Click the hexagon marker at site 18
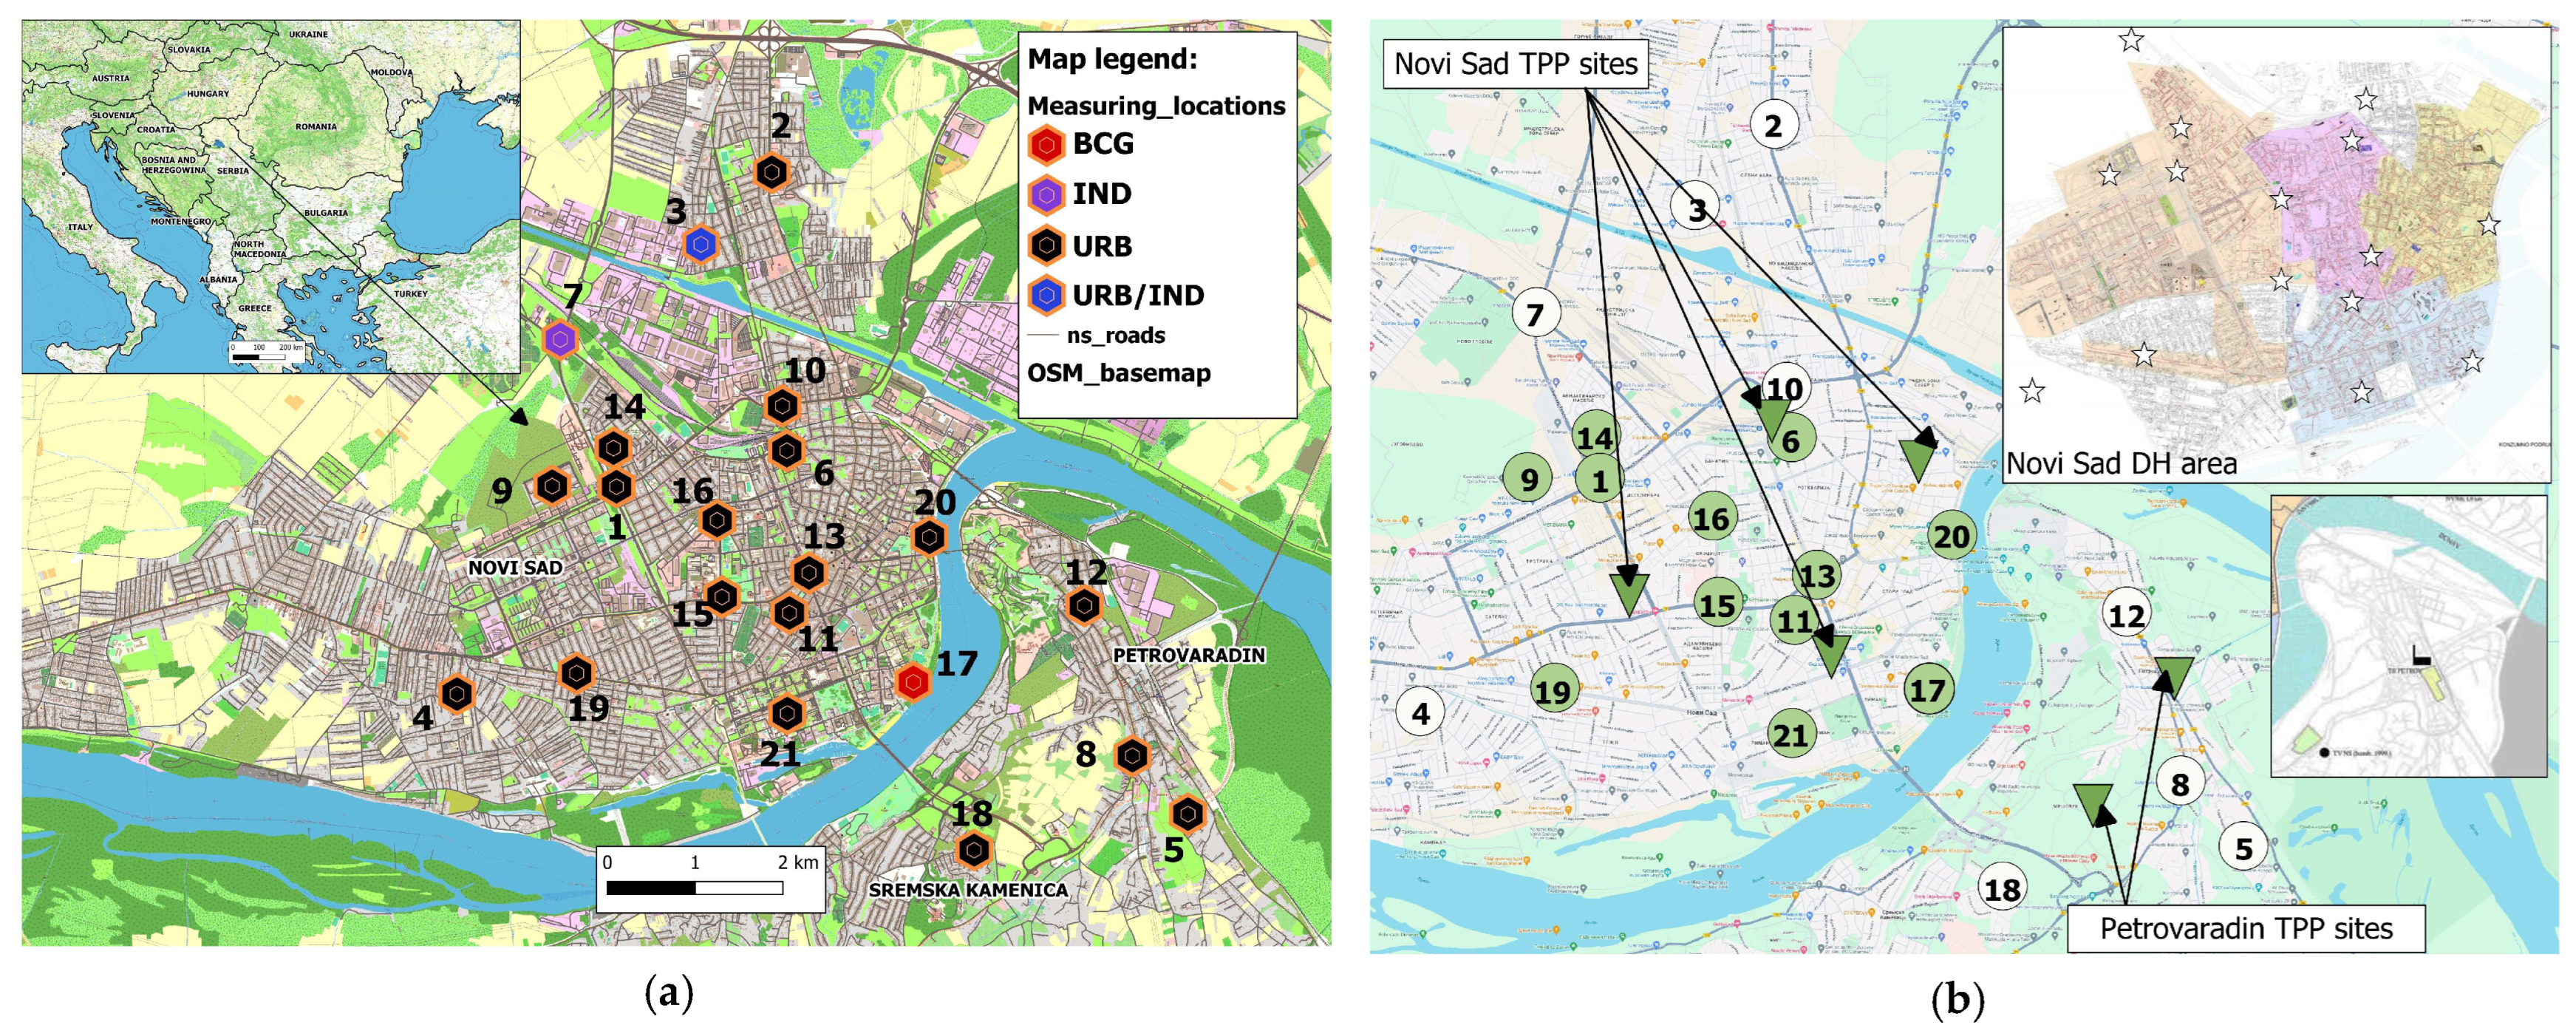 pos(973,850)
